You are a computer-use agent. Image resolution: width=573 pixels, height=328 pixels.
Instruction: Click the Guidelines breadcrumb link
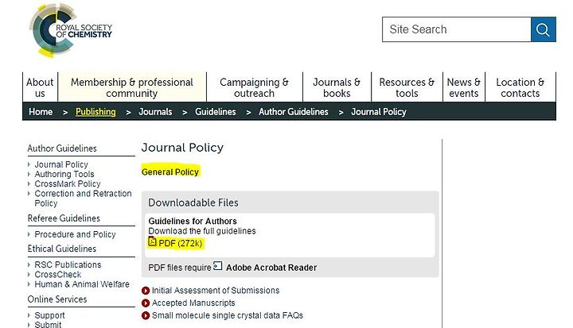[x=215, y=112]
